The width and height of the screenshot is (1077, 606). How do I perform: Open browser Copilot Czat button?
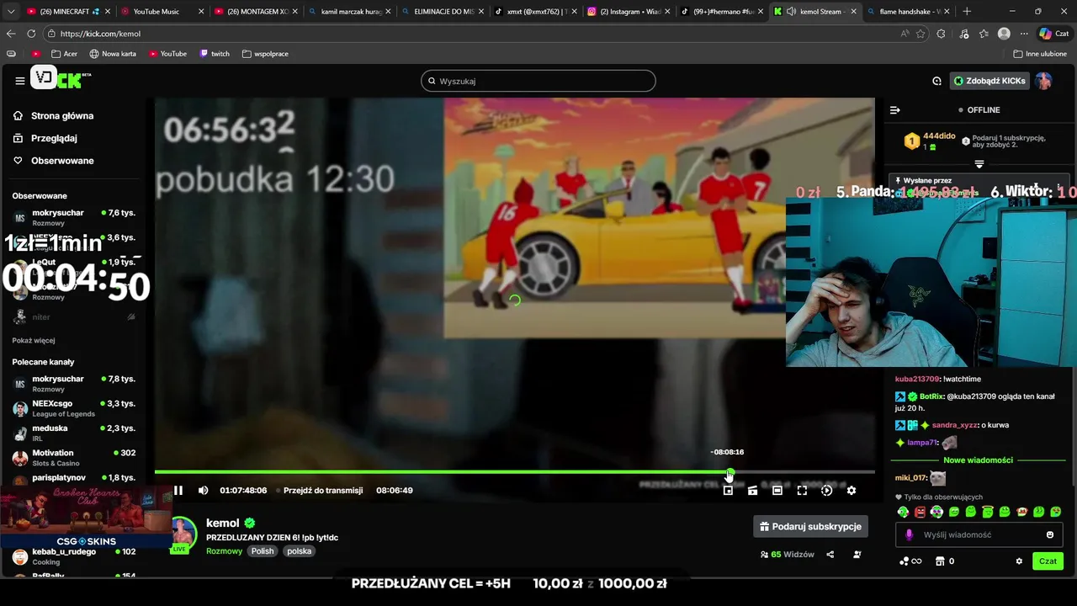coord(1056,34)
